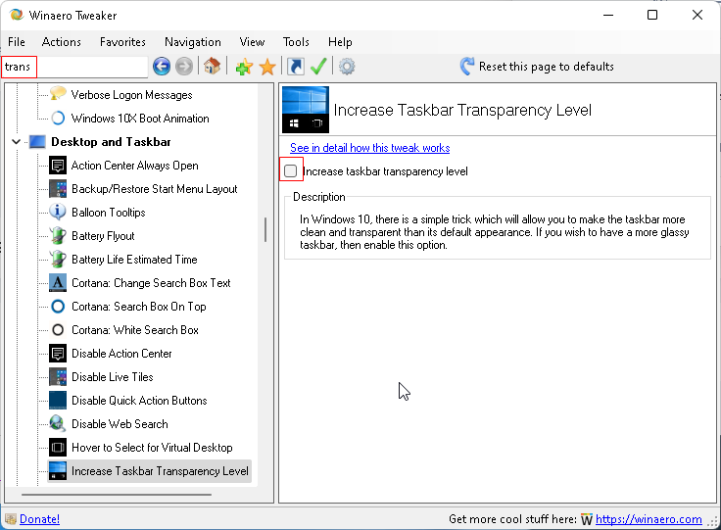Select Hover to Select for Virtual Desktop text
This screenshot has height=530, width=721.
[x=152, y=448]
